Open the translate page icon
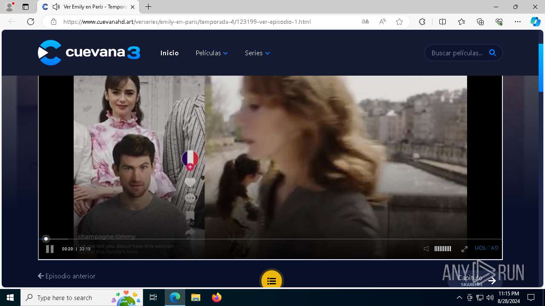Screen dimensions: 545x306 pyautogui.click(x=365, y=22)
